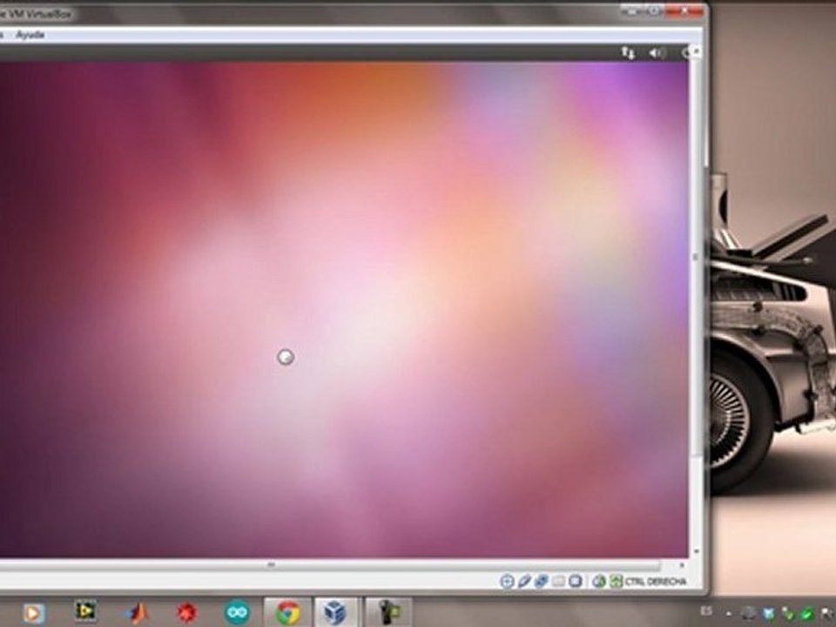The height and width of the screenshot is (627, 836).
Task: Click the VirtualBox mouse integration status icon
Action: 599,581
